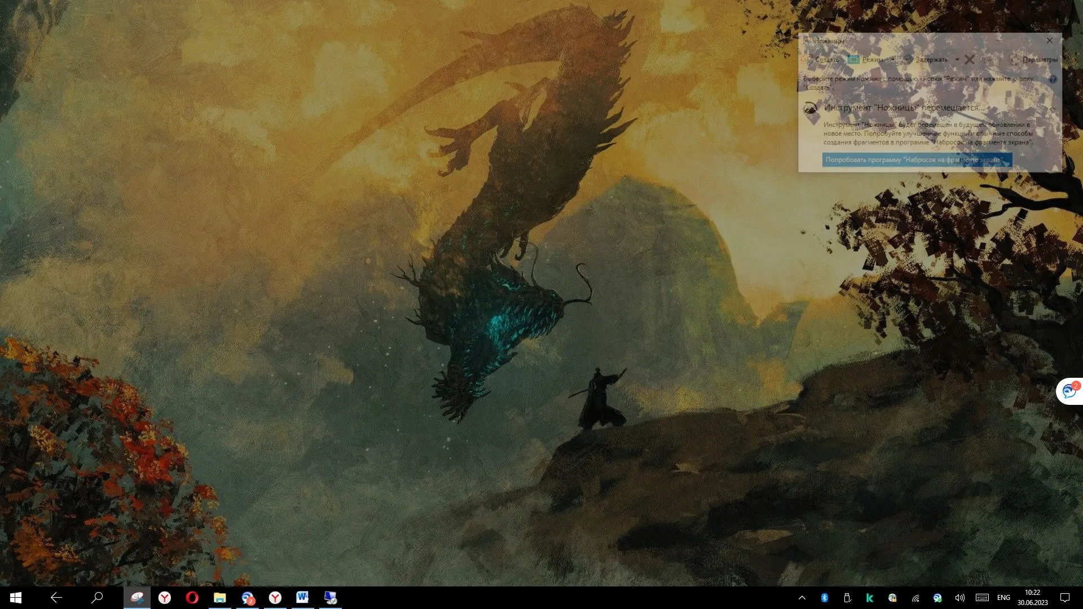Open the taskbar chat app with badge 2
Screen dimensions: 1083x609
click(248, 598)
